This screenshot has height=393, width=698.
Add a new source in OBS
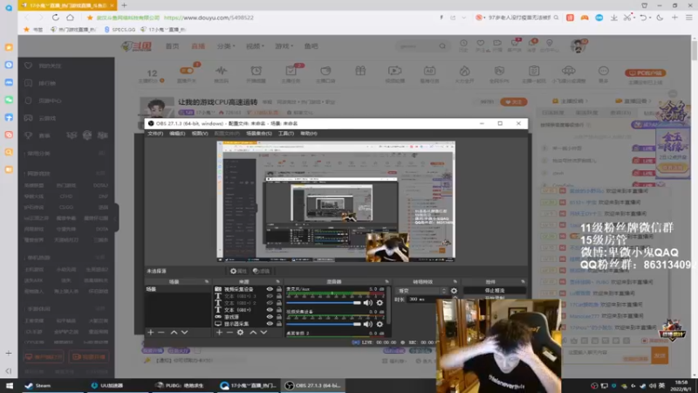click(219, 333)
